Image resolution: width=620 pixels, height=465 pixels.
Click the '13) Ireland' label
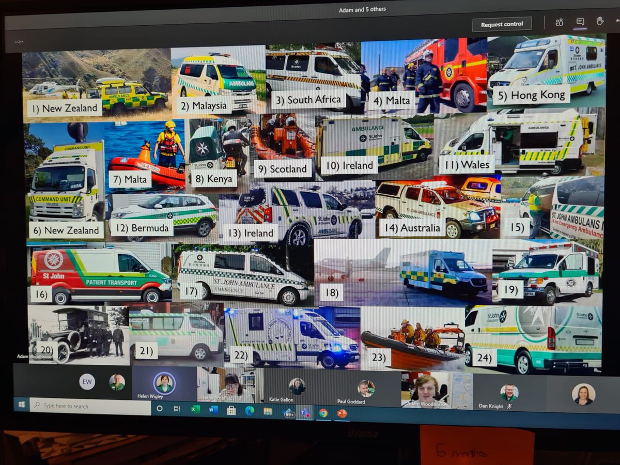click(251, 234)
